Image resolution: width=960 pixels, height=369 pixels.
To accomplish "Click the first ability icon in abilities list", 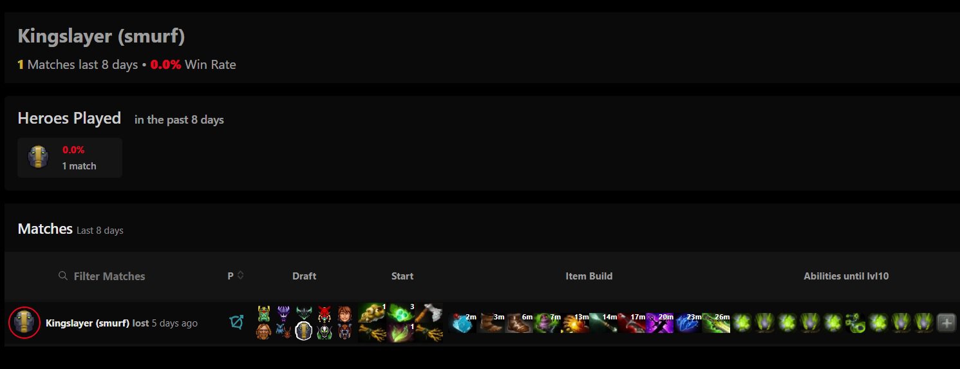I will pos(742,323).
